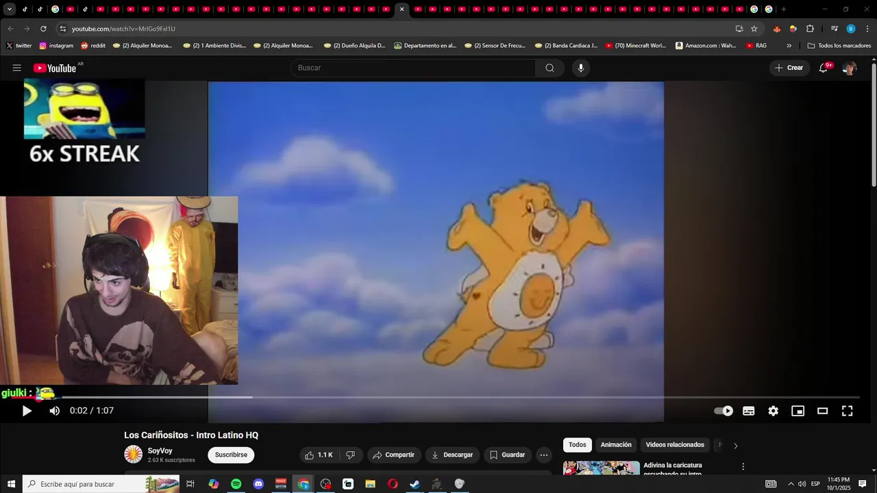Open the tab search dropdown arrow
Viewport: 877px width, 493px height.
click(10, 10)
